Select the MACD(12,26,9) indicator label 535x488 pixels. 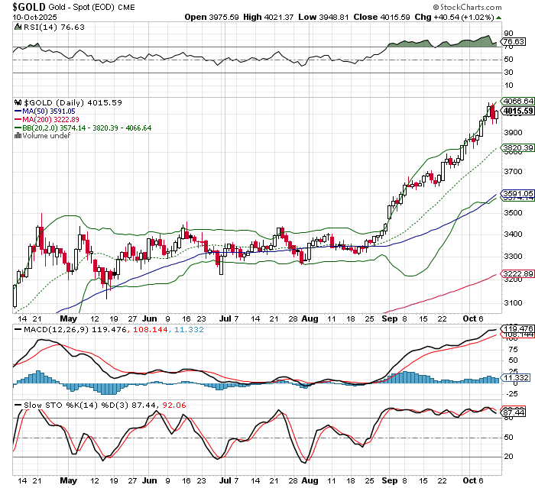tap(44, 329)
